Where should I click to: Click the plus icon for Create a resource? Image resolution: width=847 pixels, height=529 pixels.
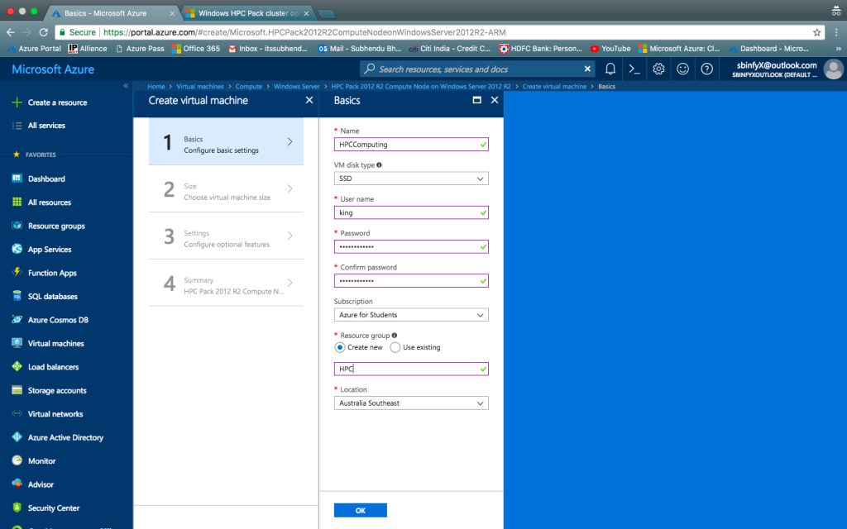coord(17,102)
